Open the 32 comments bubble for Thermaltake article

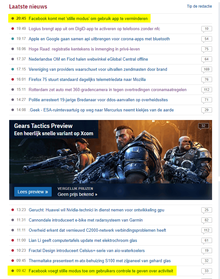[x=206, y=261]
